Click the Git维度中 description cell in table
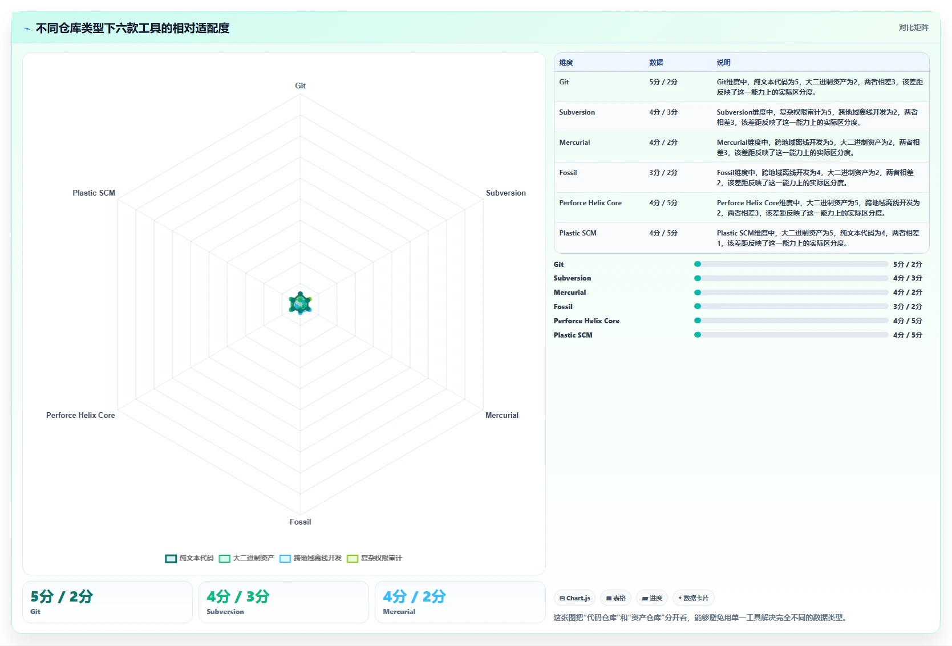Viewport: 952px width, 646px height. (820, 87)
